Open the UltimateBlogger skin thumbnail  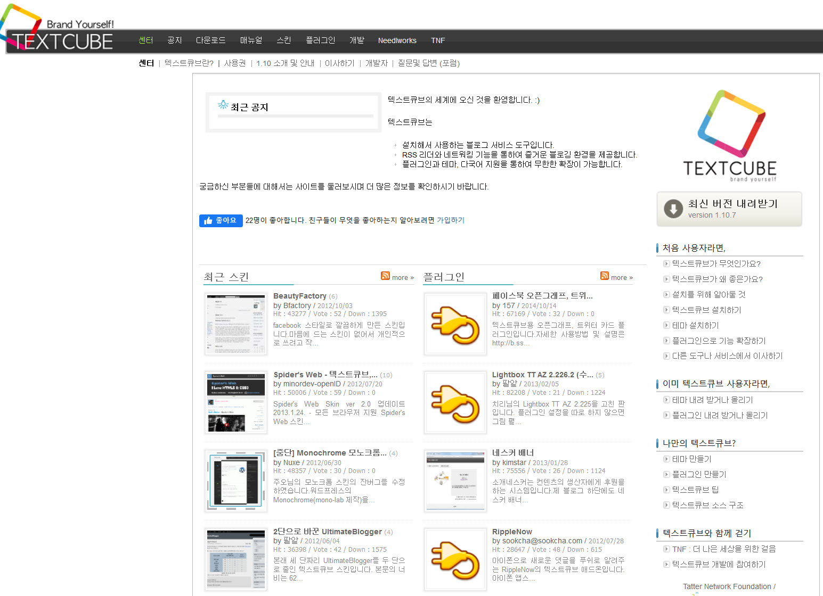tap(236, 559)
